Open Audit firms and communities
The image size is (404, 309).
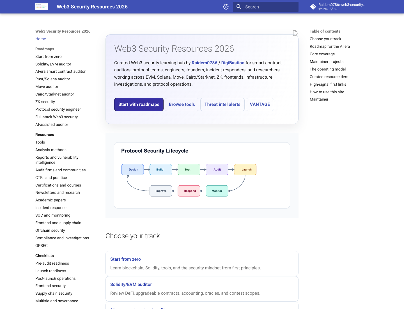61,170
